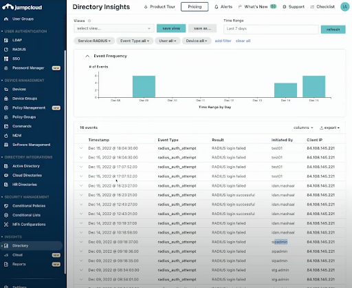Open the columns dropdown
The width and height of the screenshot is (352, 288).
click(x=303, y=127)
